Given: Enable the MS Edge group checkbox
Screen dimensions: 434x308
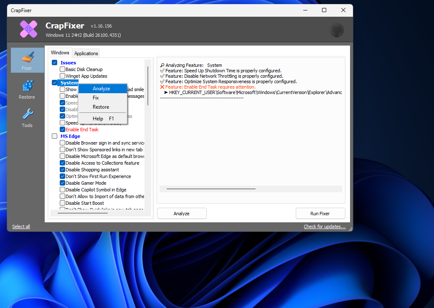Looking at the screenshot, I should (x=55, y=136).
